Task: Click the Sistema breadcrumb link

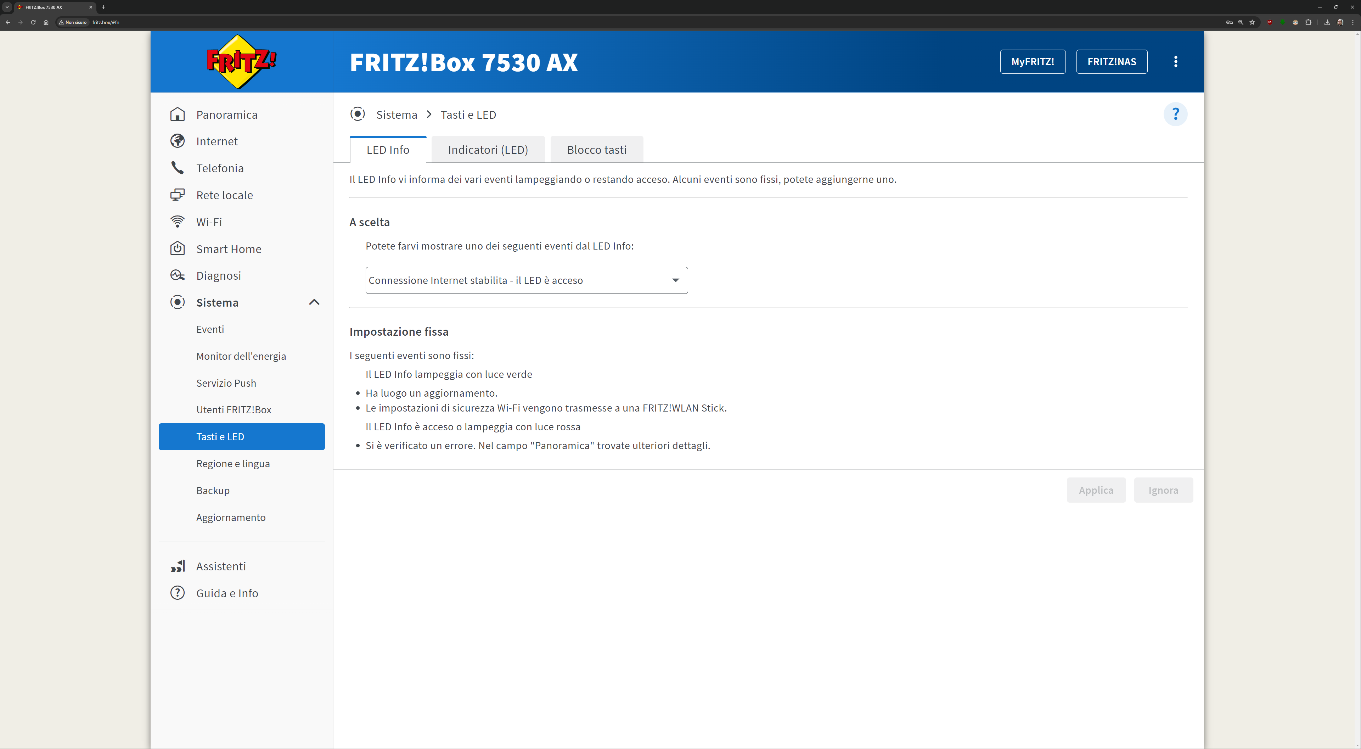Action: [x=396, y=115]
